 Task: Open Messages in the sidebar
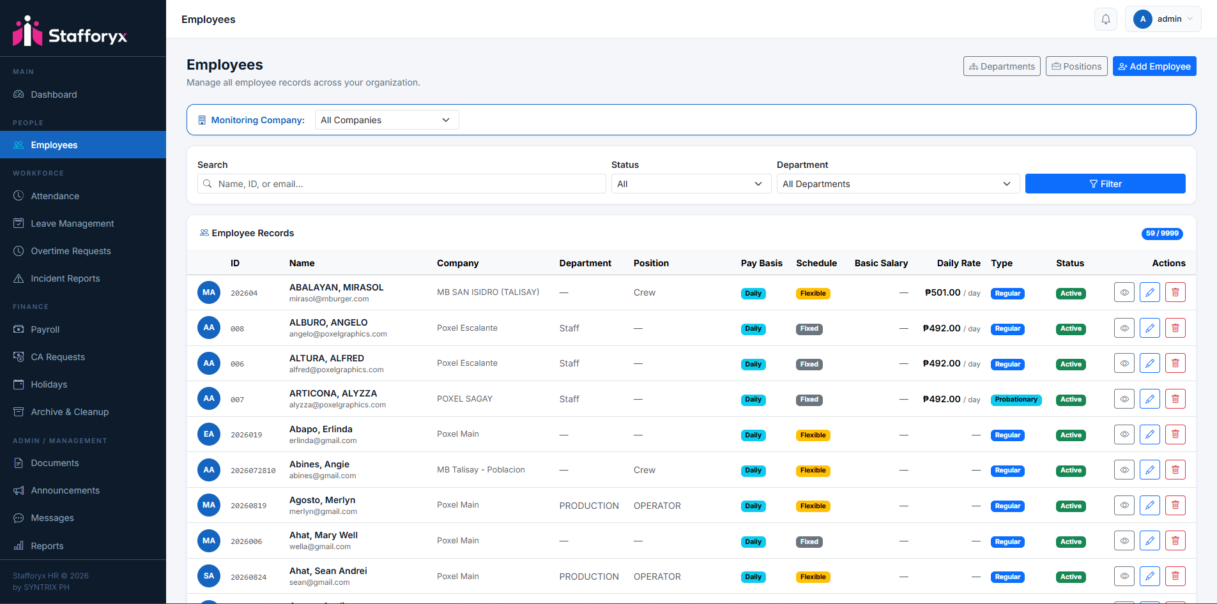tap(83, 518)
